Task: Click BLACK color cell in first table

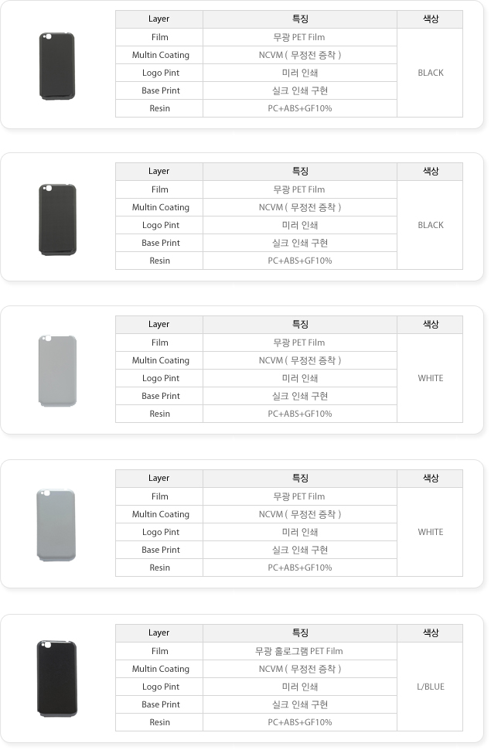Action: pyautogui.click(x=430, y=73)
